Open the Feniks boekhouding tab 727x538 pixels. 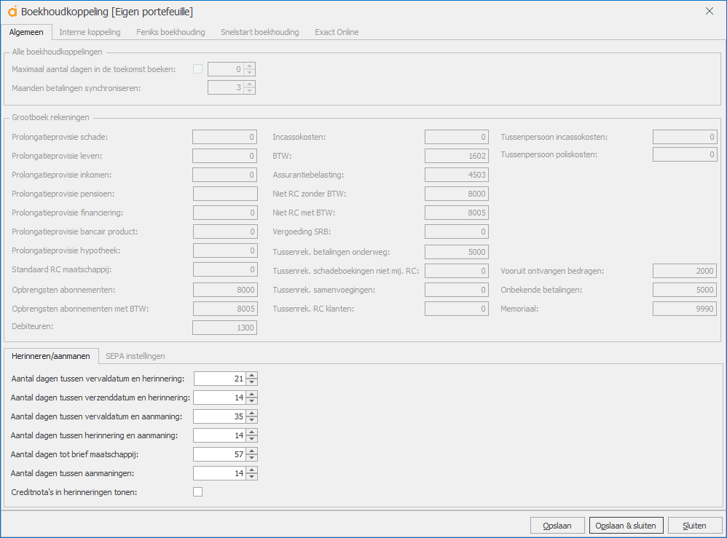click(170, 32)
